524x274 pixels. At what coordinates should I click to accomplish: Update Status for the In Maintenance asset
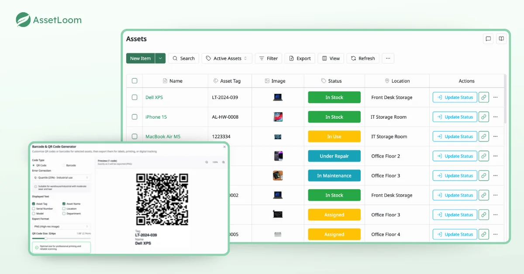455,175
